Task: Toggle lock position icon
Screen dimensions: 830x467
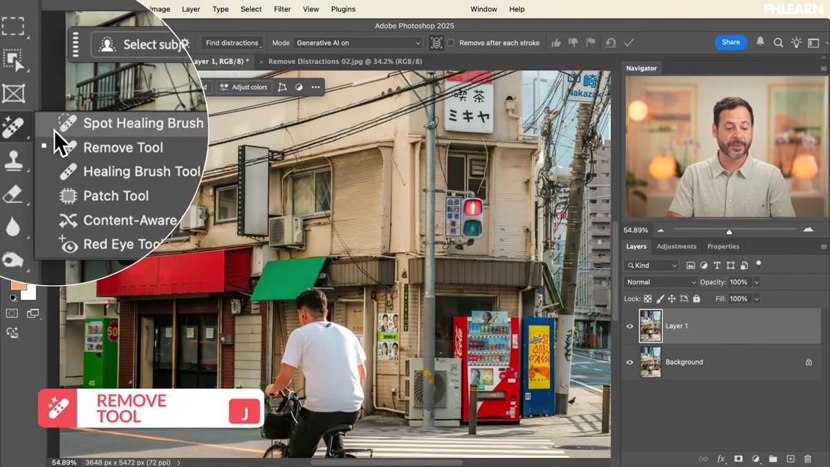Action: point(672,299)
